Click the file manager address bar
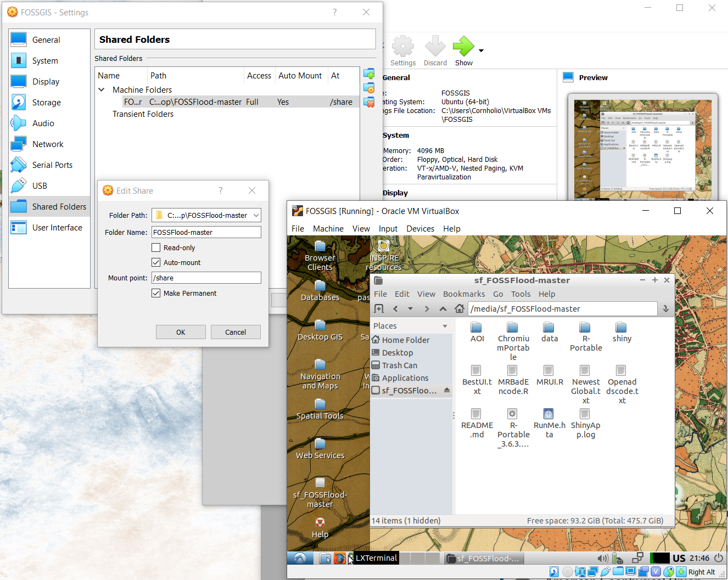728x580 pixels. point(563,309)
